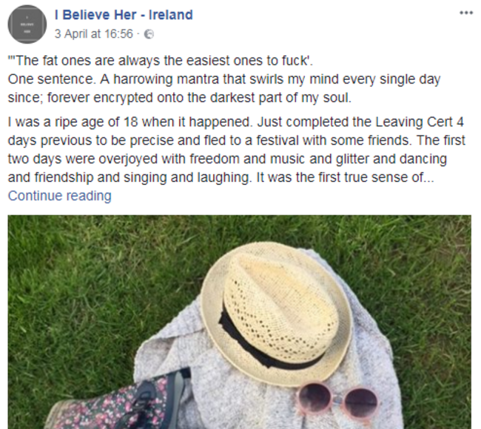This screenshot has width=481, height=429.
Task: Click the straw hat in the photo
Action: click(x=275, y=311)
